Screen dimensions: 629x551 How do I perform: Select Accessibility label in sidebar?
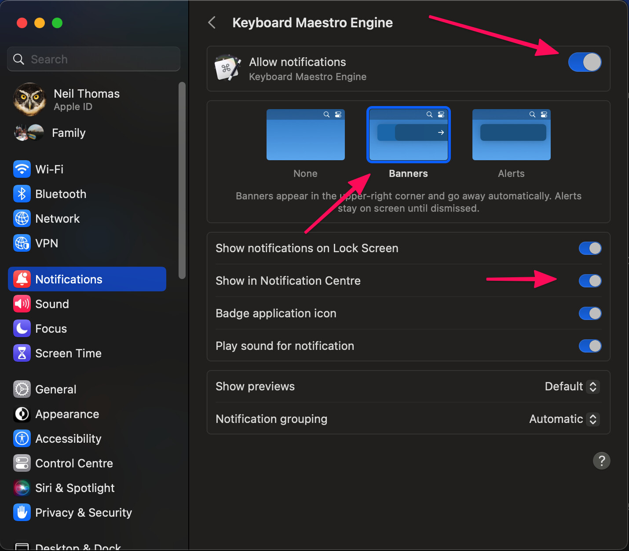68,439
